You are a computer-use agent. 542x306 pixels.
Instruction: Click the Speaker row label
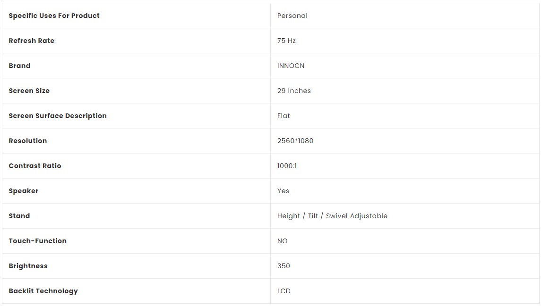24,191
